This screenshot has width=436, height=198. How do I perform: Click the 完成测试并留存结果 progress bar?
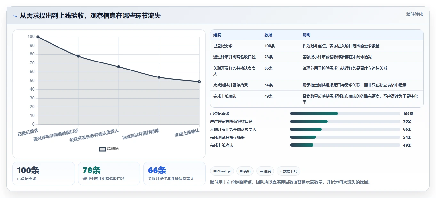coord(345,137)
